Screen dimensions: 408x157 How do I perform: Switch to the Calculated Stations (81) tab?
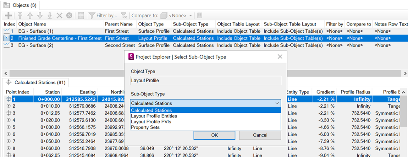pyautogui.click(x=36, y=83)
